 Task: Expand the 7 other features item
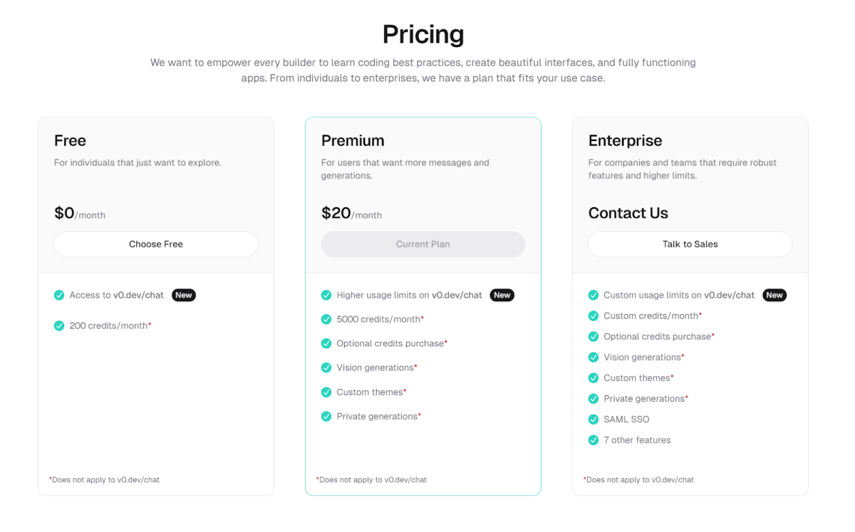(x=637, y=440)
